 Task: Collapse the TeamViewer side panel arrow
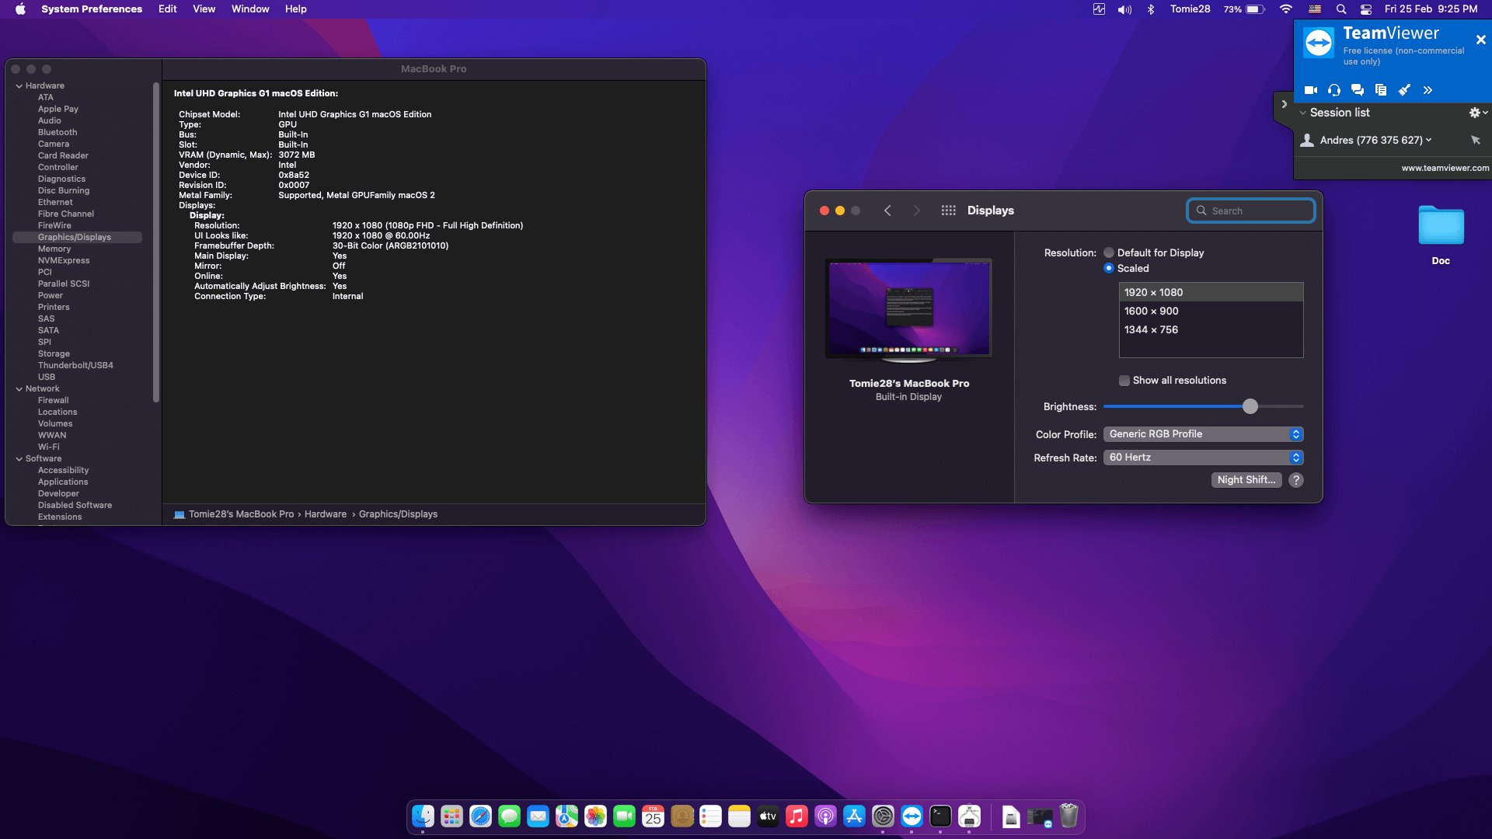coord(1284,104)
